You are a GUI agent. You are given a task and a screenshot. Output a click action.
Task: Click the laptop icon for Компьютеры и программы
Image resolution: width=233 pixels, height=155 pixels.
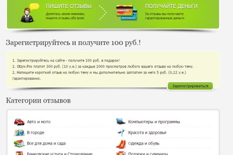[121, 122]
